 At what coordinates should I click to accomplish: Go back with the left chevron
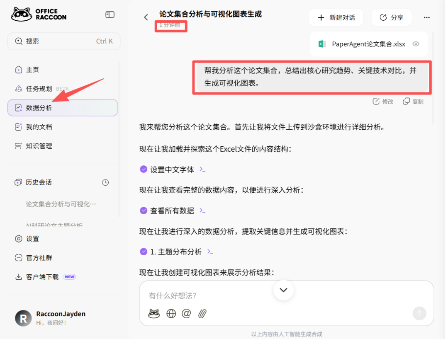pos(146,17)
